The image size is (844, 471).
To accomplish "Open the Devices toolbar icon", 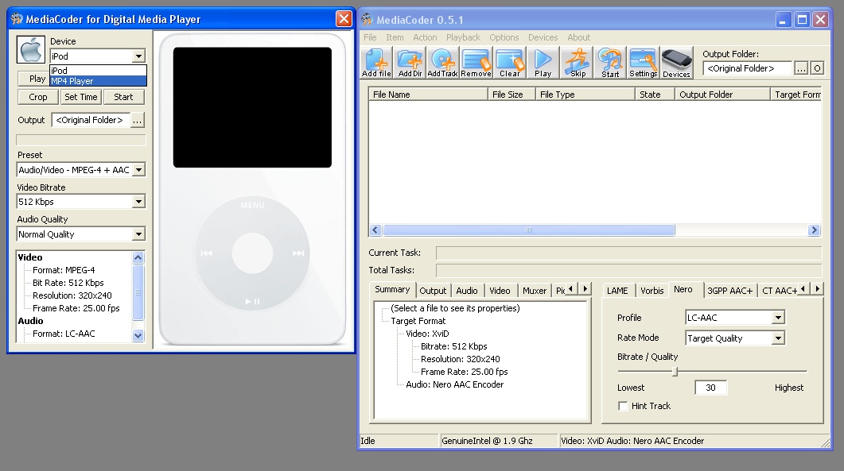I will coord(677,63).
